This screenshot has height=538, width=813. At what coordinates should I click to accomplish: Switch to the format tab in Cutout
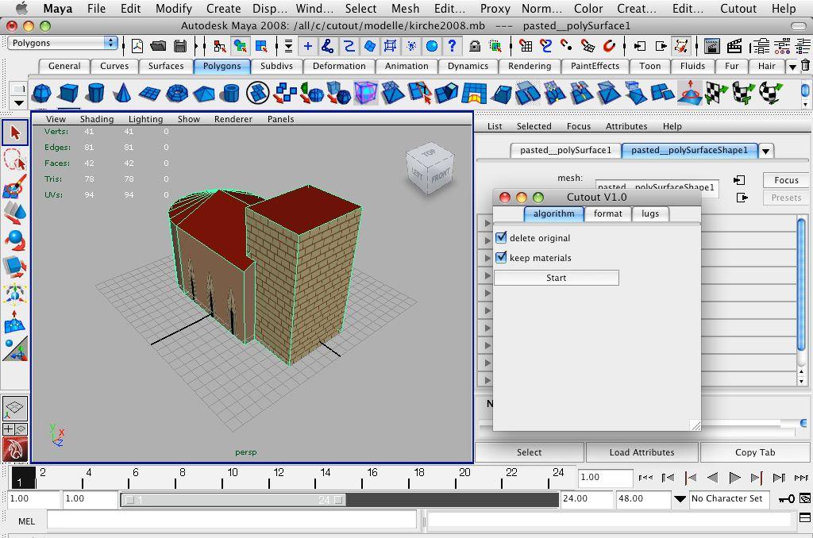[x=607, y=213]
